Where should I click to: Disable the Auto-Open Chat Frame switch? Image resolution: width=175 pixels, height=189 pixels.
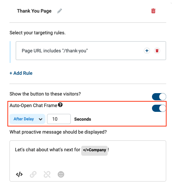point(159,108)
